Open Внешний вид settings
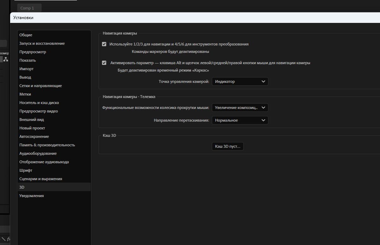Viewport: 380px width, 245px height. 54,120
